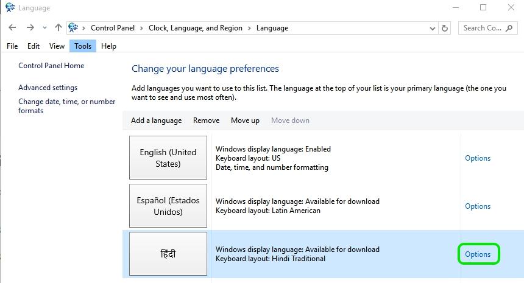Go forward with the forward arrow
Image resolution: width=524 pixels, height=283 pixels.
click(30, 28)
